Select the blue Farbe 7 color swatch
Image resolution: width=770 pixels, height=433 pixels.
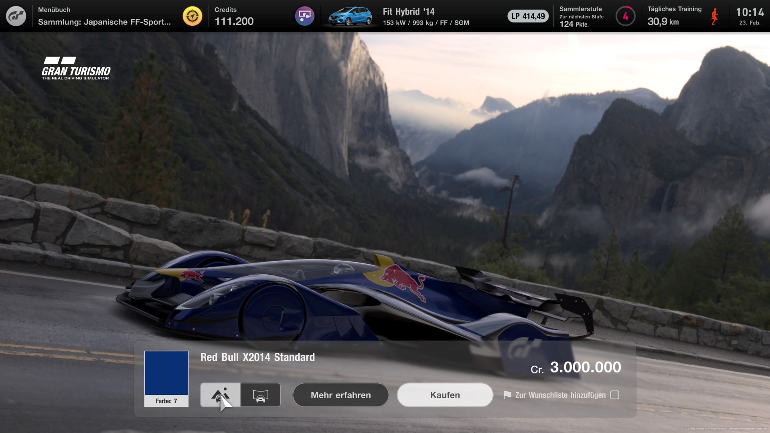coord(166,373)
